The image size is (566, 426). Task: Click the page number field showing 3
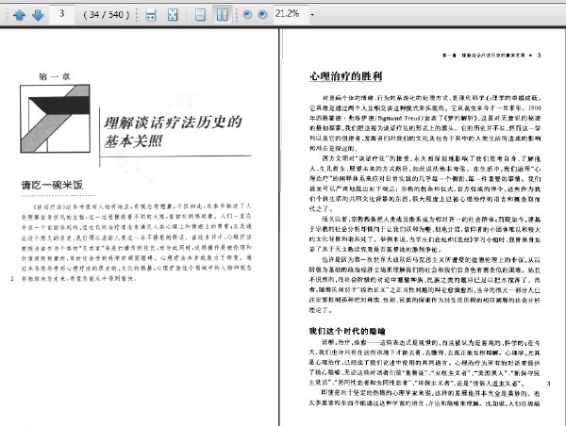[62, 14]
